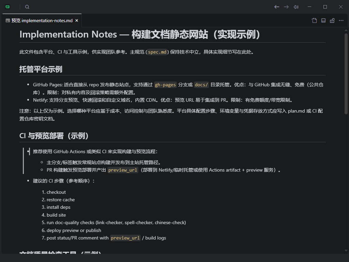Click the unlock editor icon

332,20
